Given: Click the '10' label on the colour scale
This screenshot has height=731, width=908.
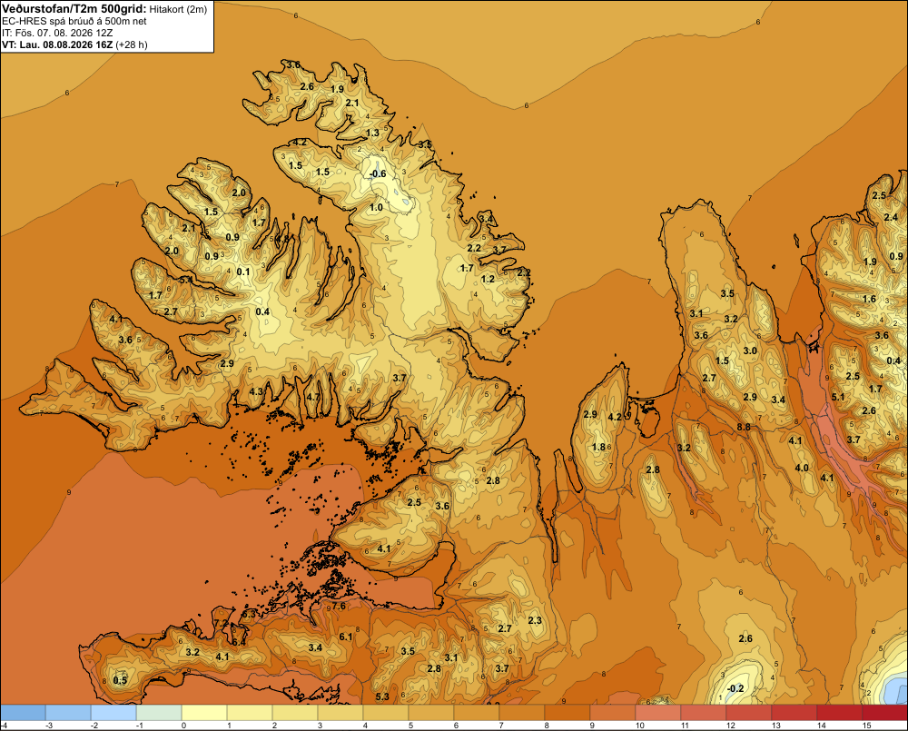Looking at the screenshot, I should click(640, 726).
